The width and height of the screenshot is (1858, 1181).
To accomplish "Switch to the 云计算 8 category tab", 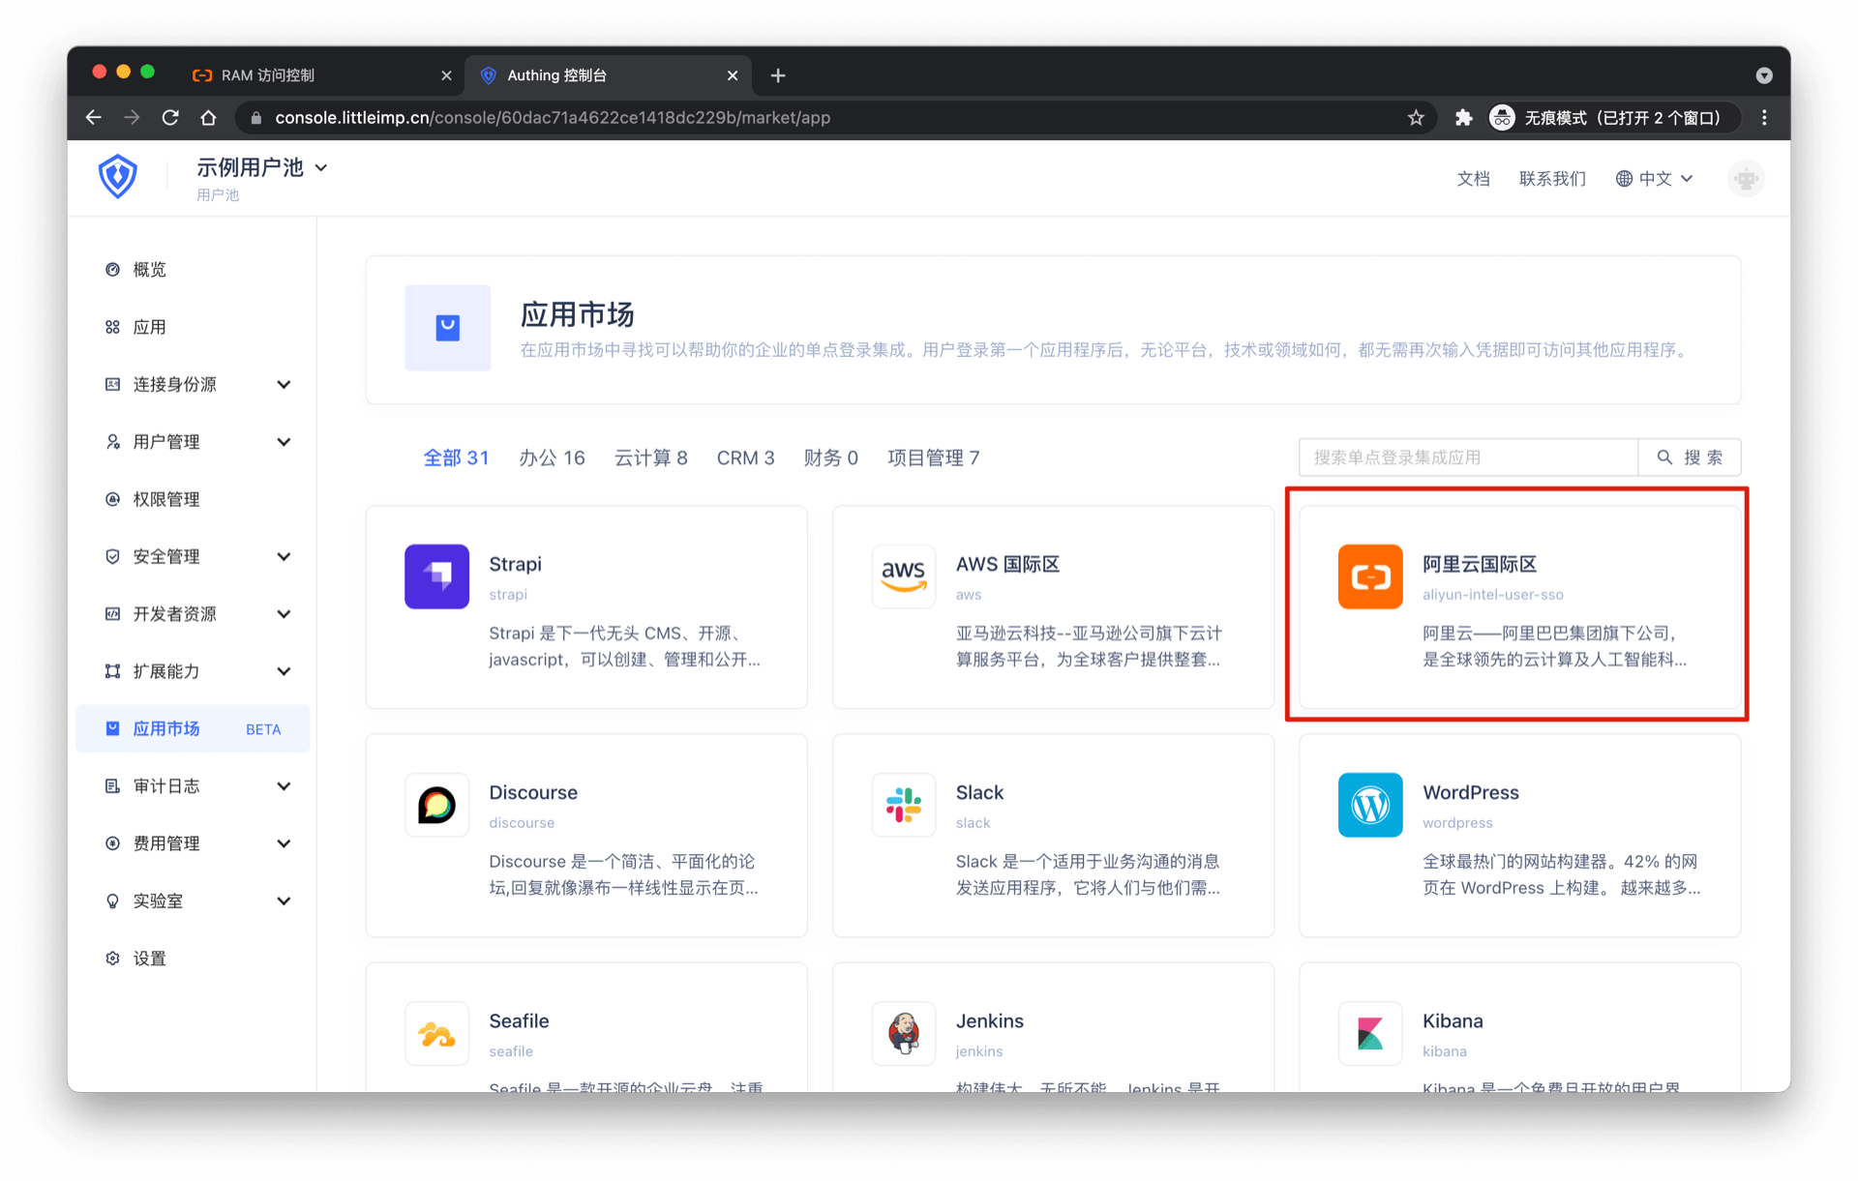I will pyautogui.click(x=650, y=458).
